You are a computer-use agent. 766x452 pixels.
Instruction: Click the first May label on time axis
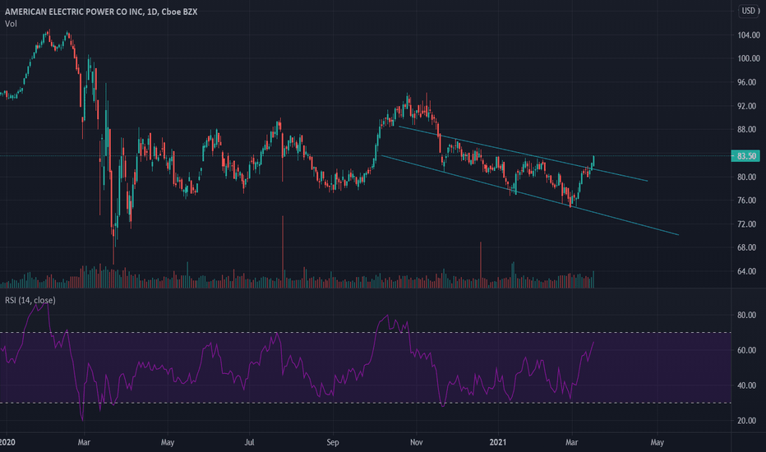168,442
